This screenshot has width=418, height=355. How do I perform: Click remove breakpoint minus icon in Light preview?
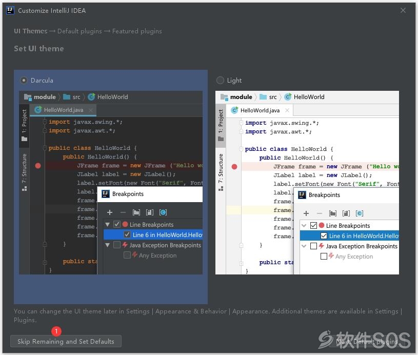tap(320, 213)
